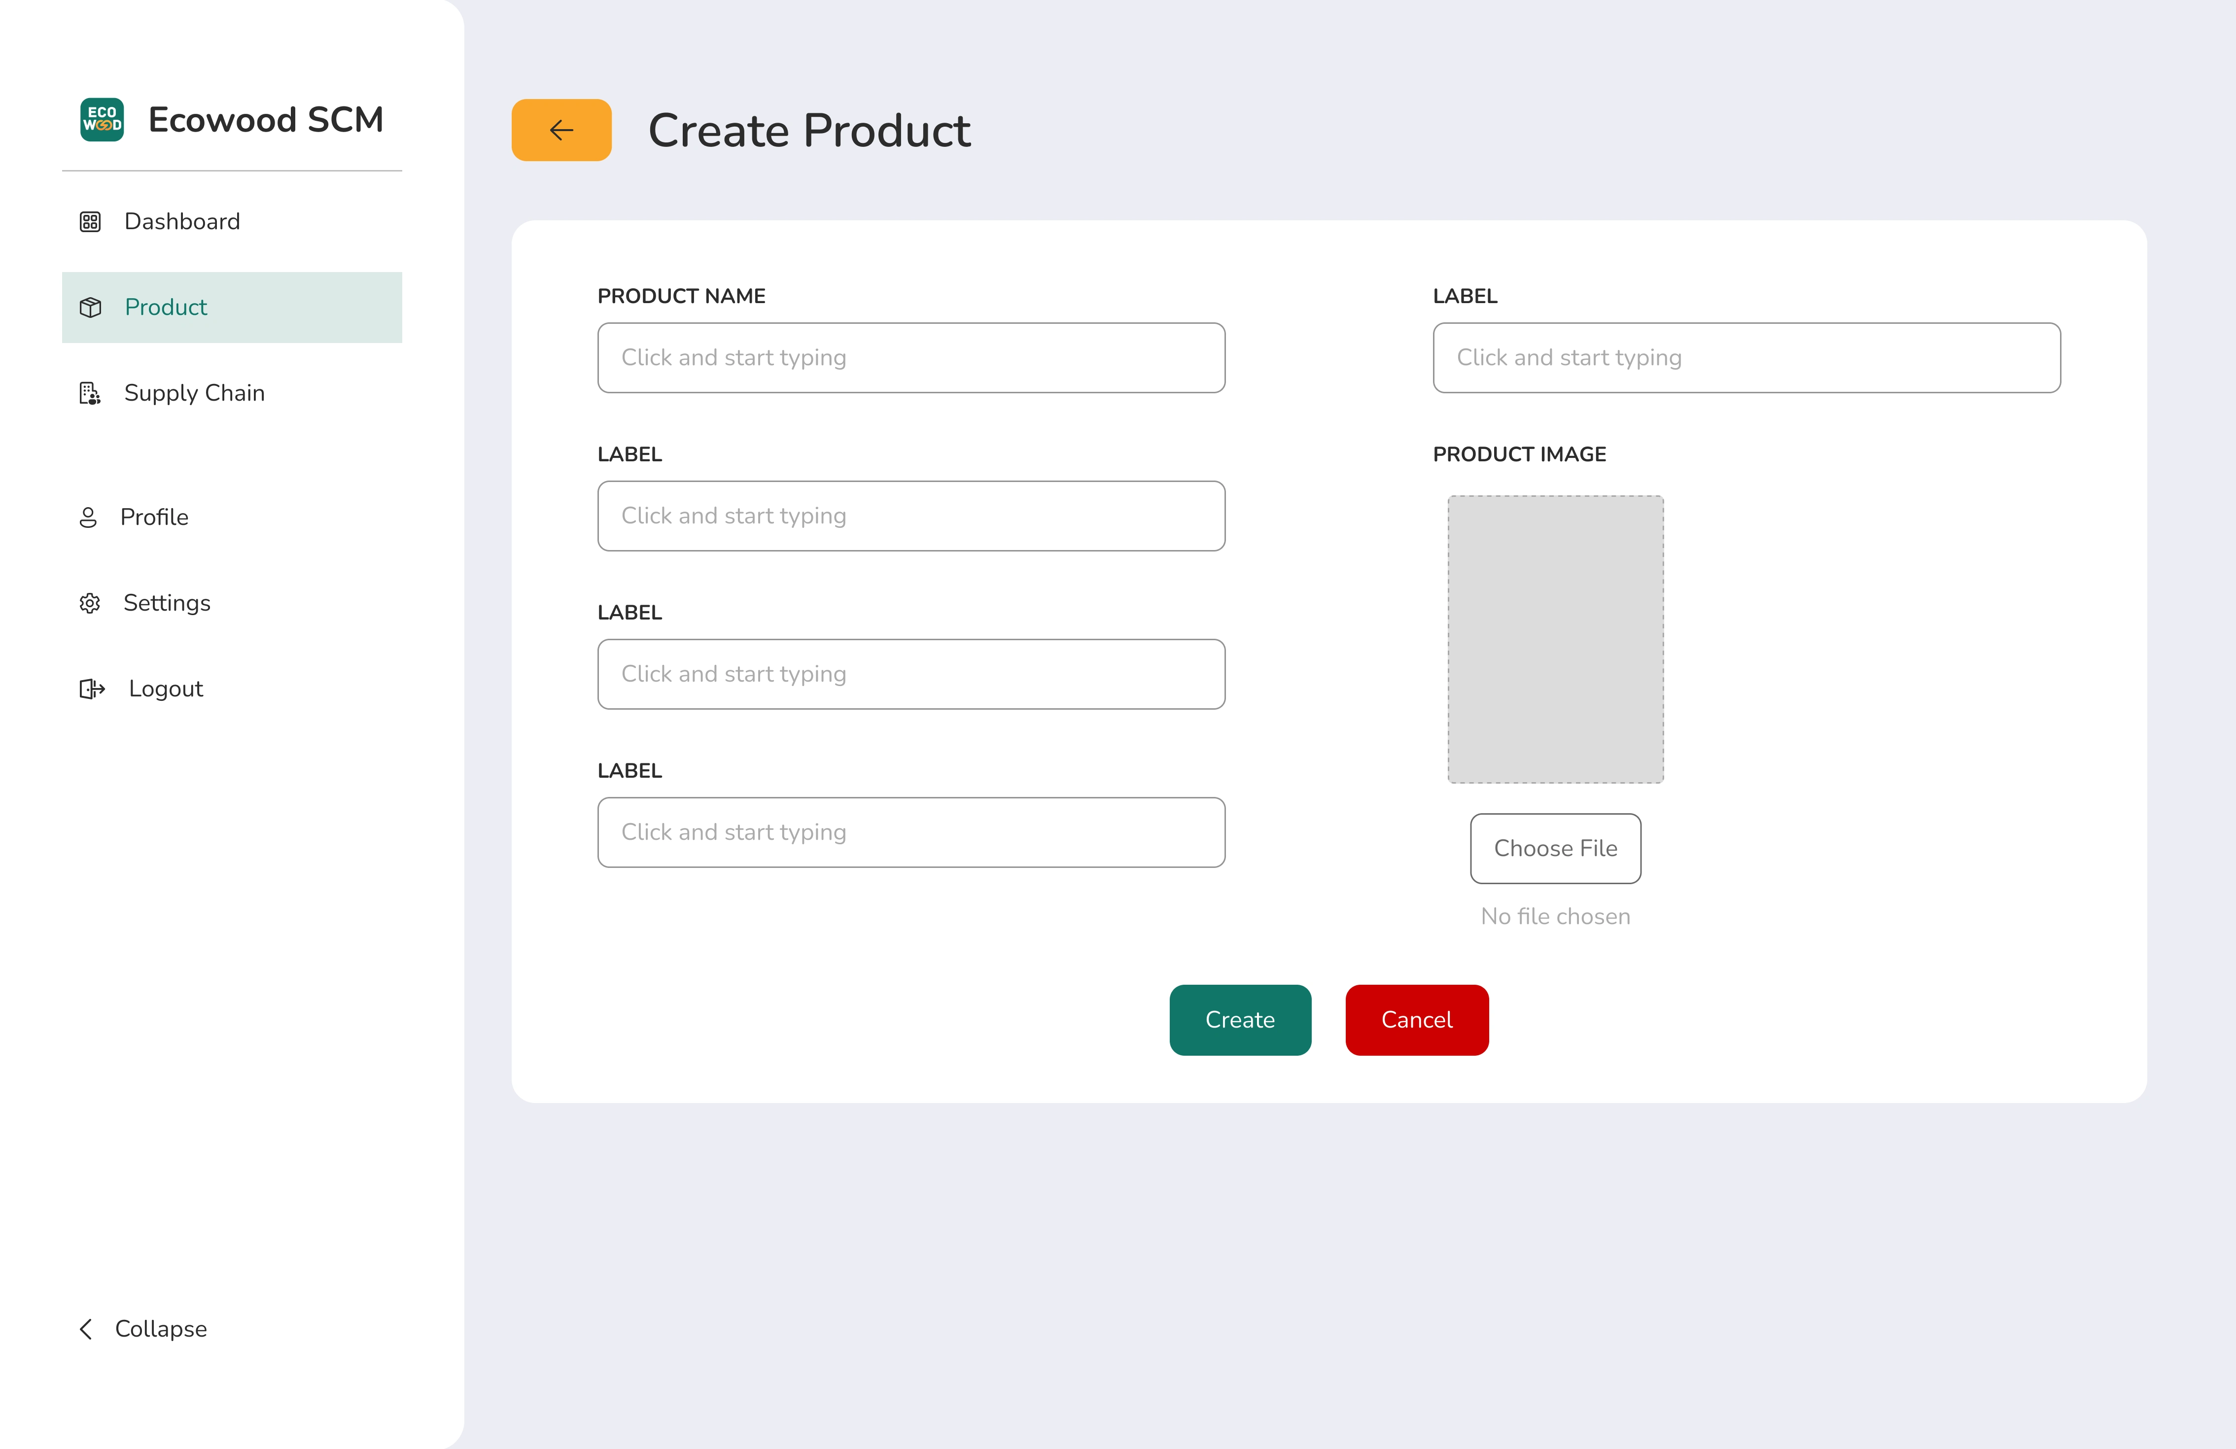The width and height of the screenshot is (2236, 1449).
Task: Click the 'No file chosen' text
Action: (1556, 917)
